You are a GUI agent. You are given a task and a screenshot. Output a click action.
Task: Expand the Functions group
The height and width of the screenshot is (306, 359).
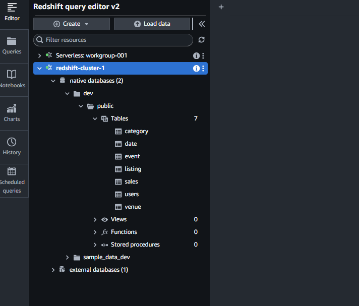point(95,232)
